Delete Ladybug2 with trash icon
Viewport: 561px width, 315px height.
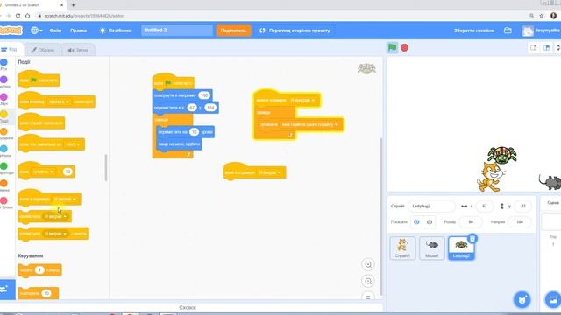coord(472,239)
